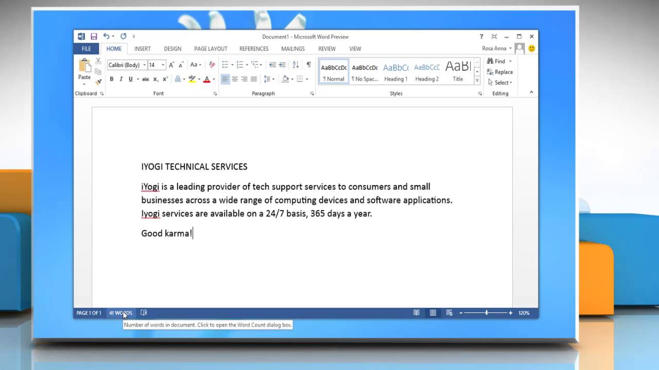Clear all formatting with eraser icon

coord(212,65)
